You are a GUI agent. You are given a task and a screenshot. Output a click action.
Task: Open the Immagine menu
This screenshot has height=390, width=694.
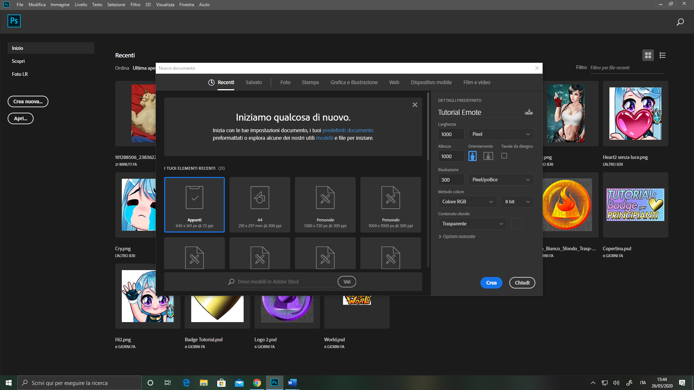[x=60, y=5]
